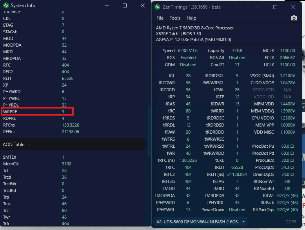This screenshot has height=230, width=305.
Task: Click the X670E Taichi BIOS 3.30 text
Action: (x=178, y=34)
